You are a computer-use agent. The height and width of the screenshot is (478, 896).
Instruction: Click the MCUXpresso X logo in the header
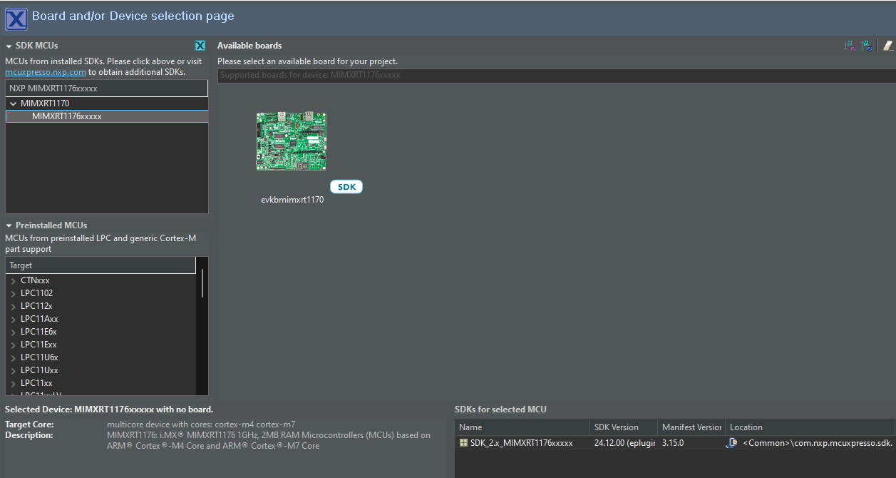[x=16, y=19]
